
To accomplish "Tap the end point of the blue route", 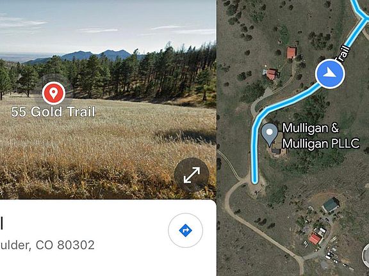I will (x=254, y=181).
